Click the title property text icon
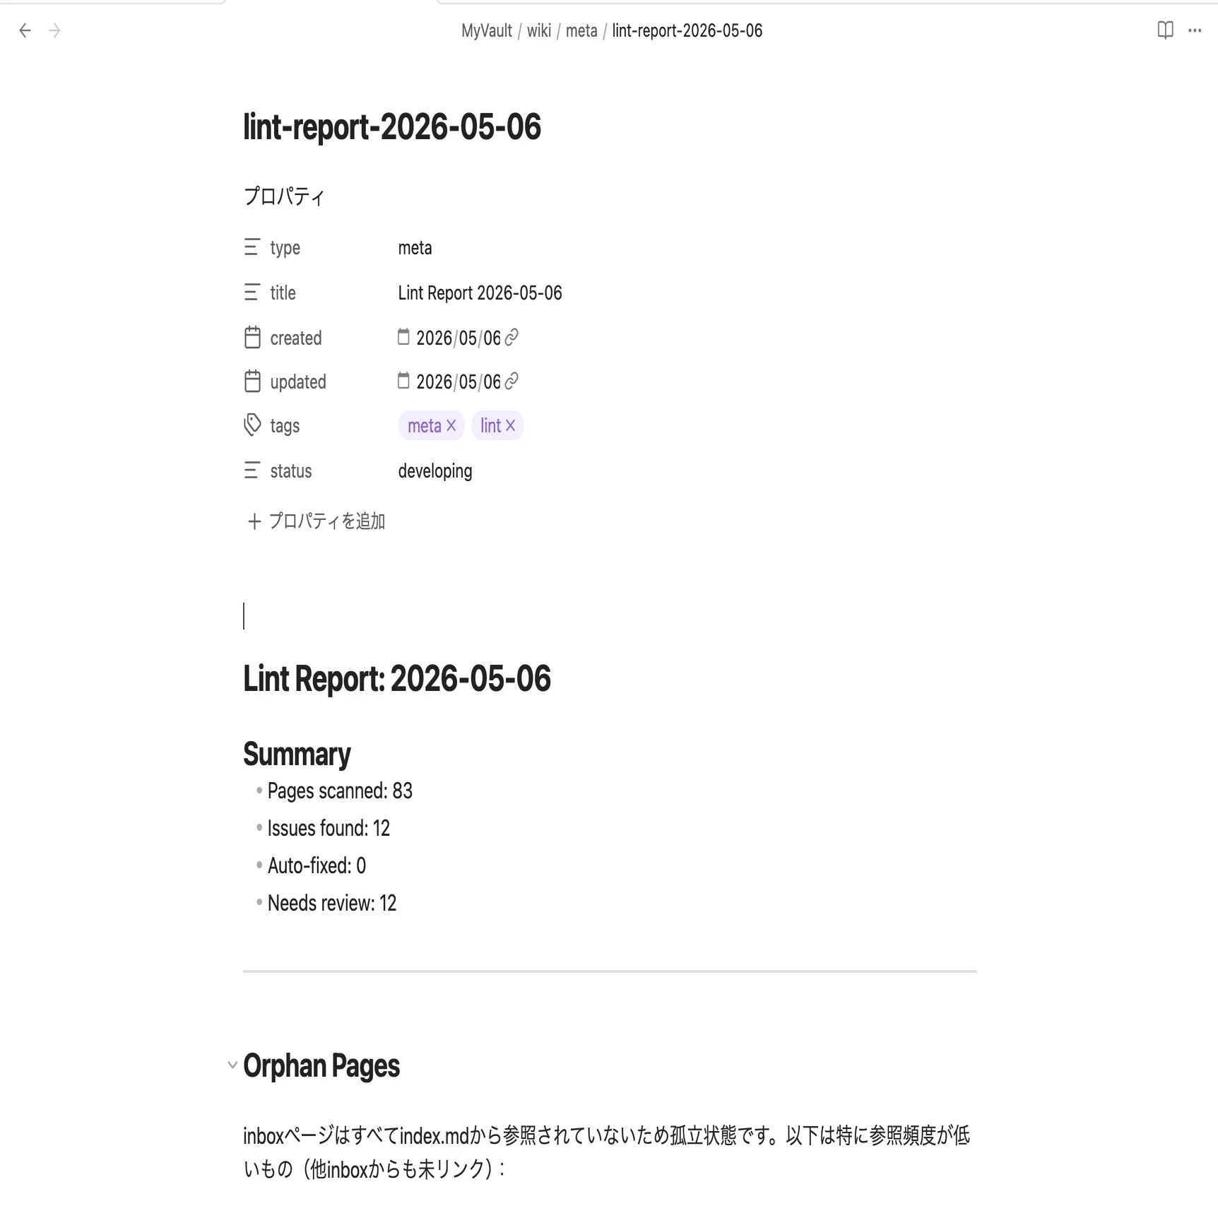 [252, 292]
